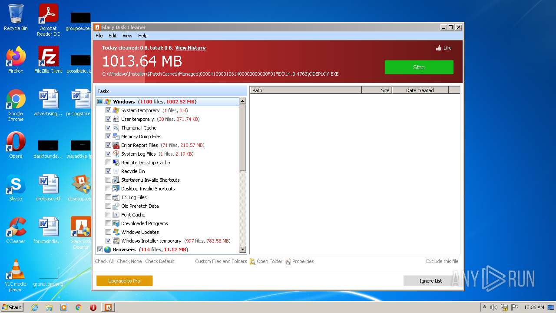Open Skype desktop shortcut
The height and width of the screenshot is (313, 556).
click(16, 188)
